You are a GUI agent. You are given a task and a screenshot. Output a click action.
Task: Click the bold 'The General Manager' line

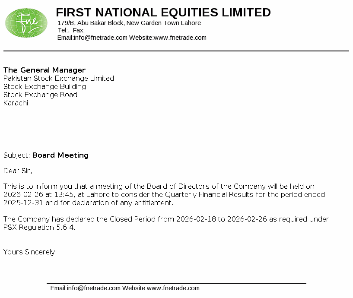pos(45,70)
